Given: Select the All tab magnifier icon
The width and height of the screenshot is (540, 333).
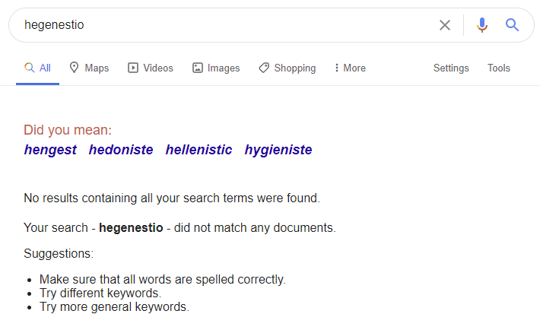Looking at the screenshot, I should pos(29,68).
